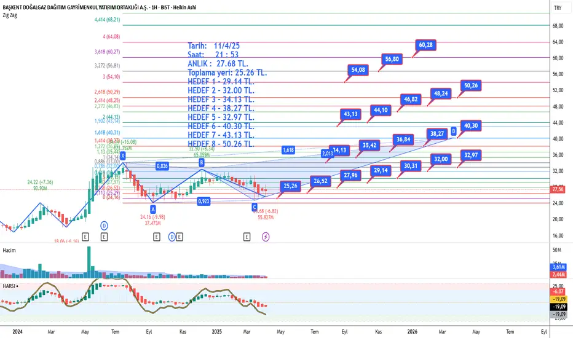Click the yellow -19,09 HARSI value tag
This screenshot has height=338, width=573.
tap(559, 299)
